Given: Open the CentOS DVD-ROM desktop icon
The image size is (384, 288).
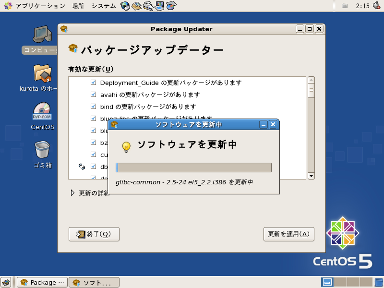Looking at the screenshot, I should pos(42,111).
